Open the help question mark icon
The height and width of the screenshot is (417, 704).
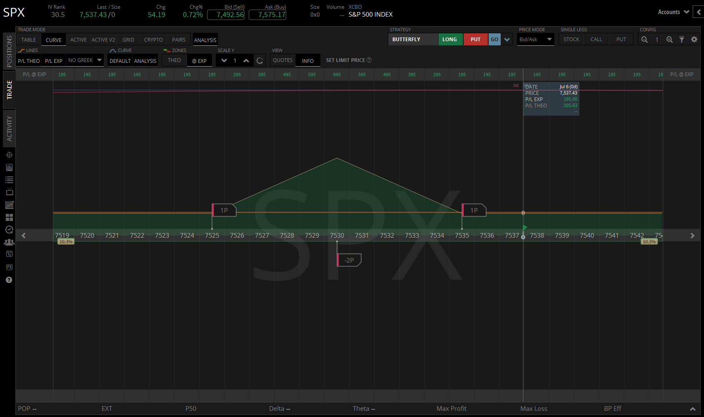(9, 280)
